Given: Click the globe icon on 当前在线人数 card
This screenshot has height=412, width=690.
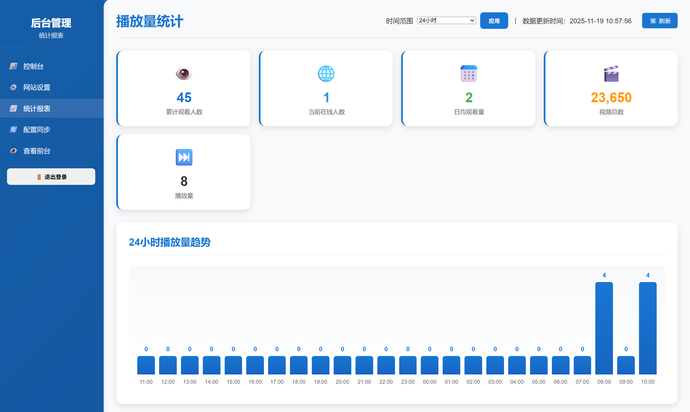Looking at the screenshot, I should click(326, 74).
